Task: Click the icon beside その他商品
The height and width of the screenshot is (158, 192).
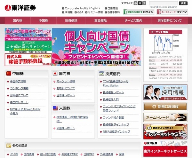Action: [x=9, y=146]
